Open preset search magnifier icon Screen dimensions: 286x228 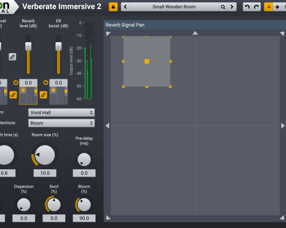(x=223, y=7)
